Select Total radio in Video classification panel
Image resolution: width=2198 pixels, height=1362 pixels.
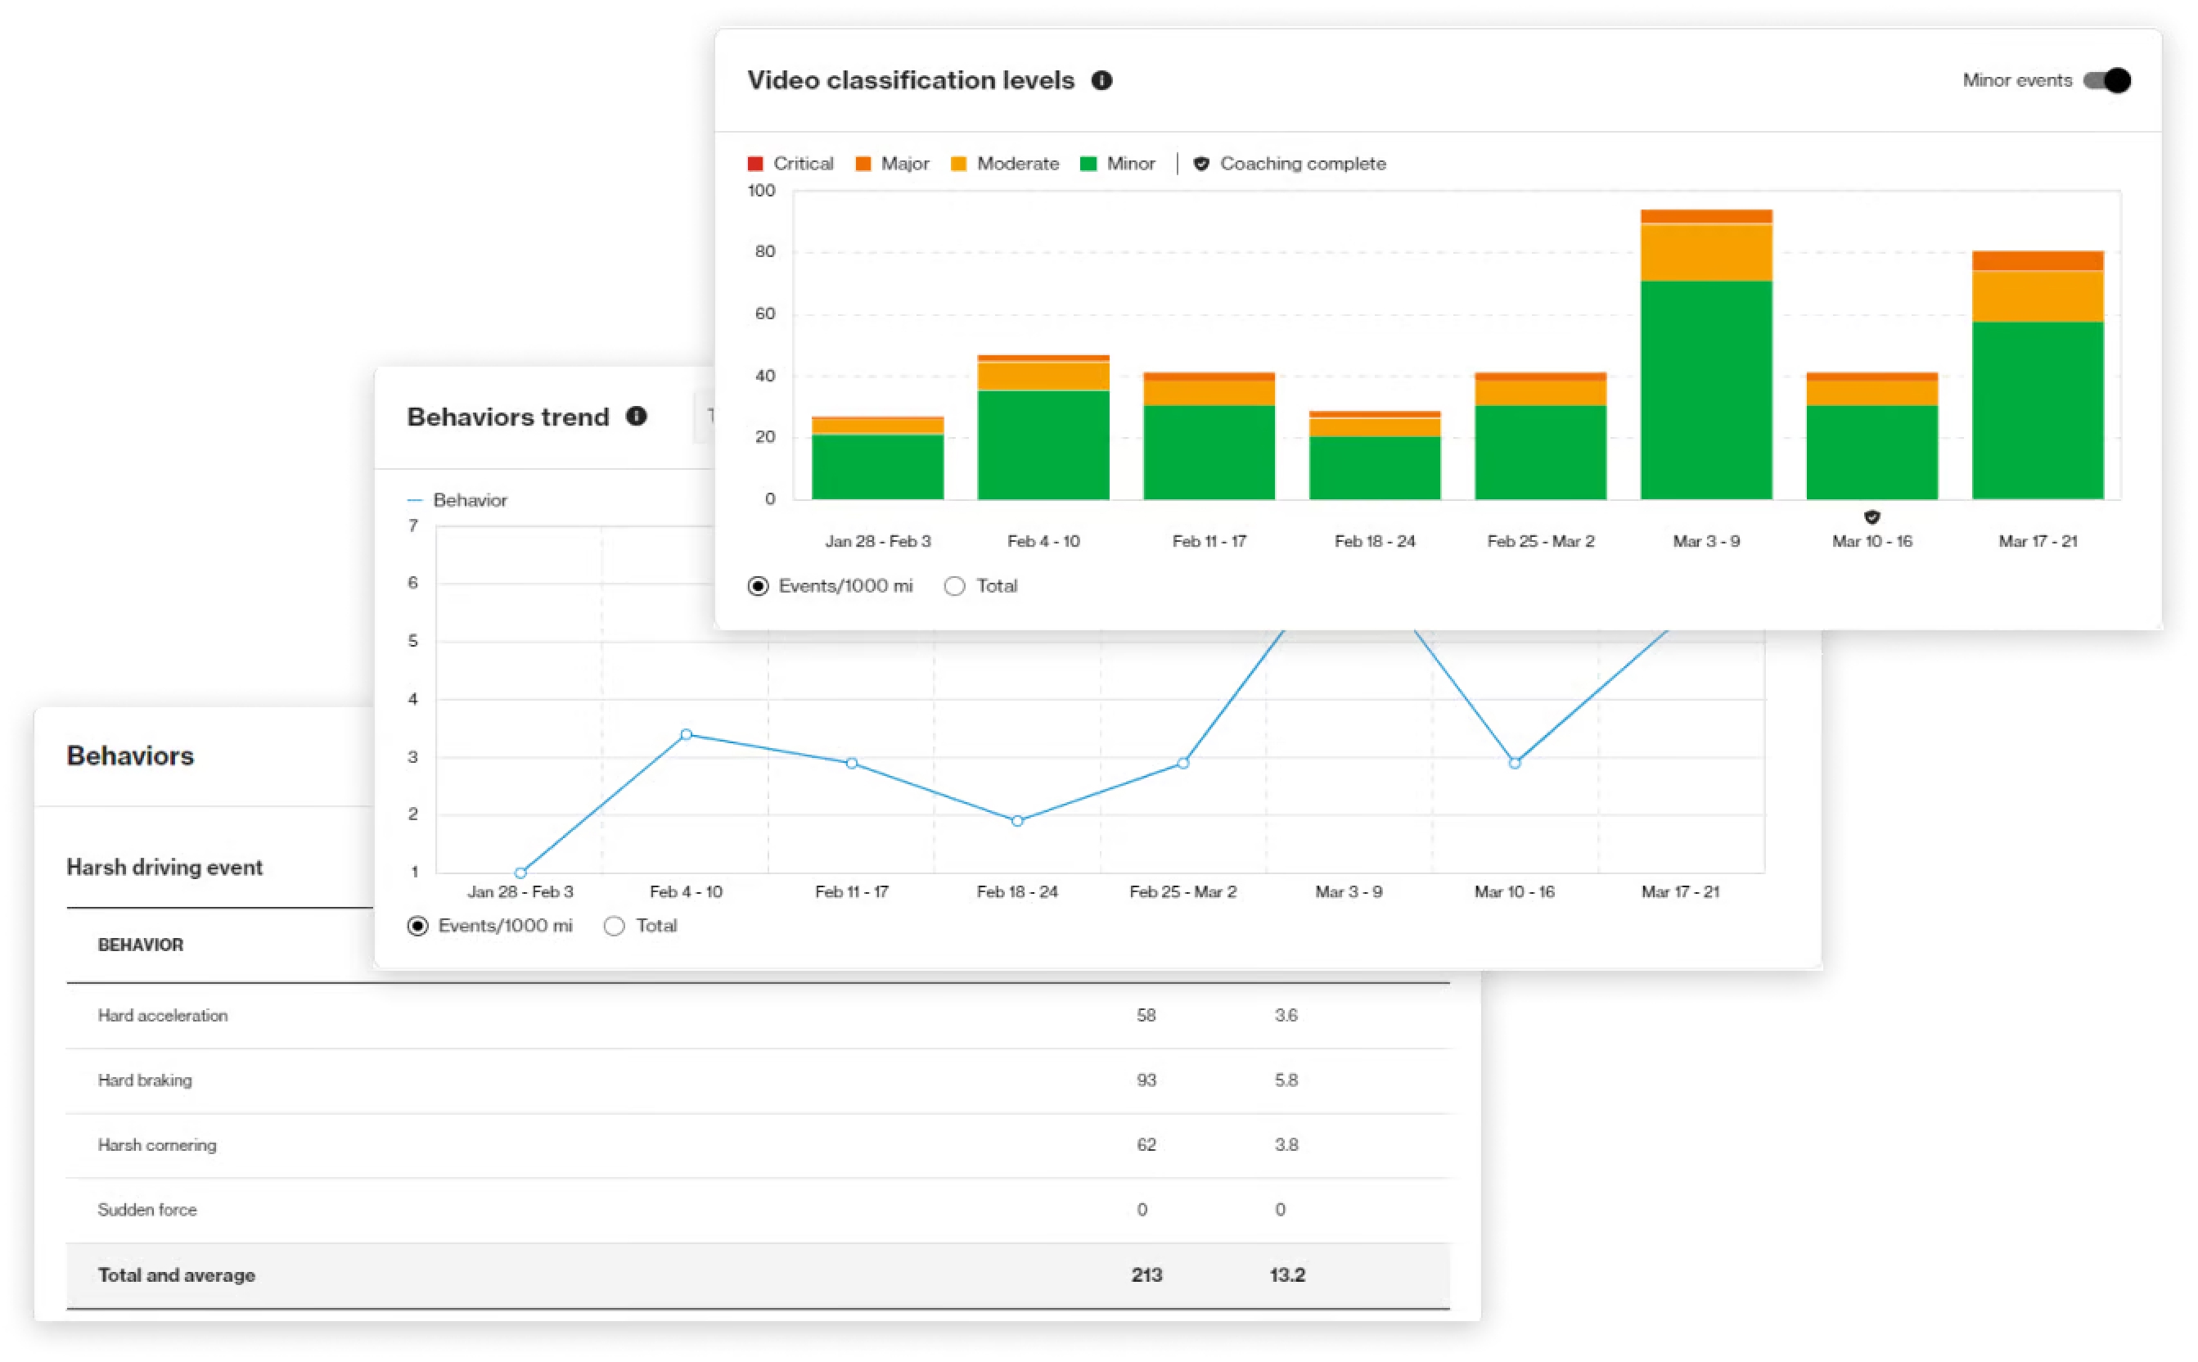pos(954,586)
